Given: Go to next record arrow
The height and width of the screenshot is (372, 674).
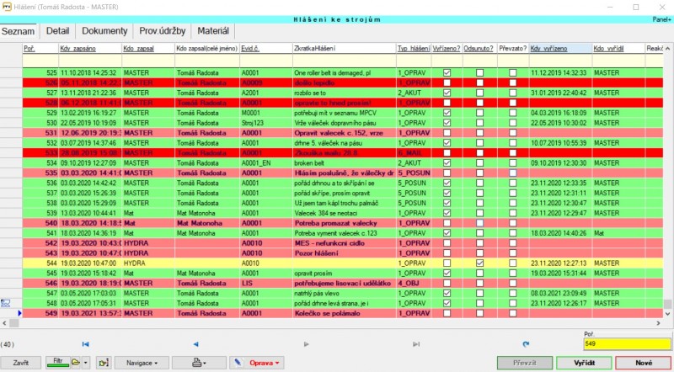Looking at the screenshot, I should pyautogui.click(x=307, y=344).
